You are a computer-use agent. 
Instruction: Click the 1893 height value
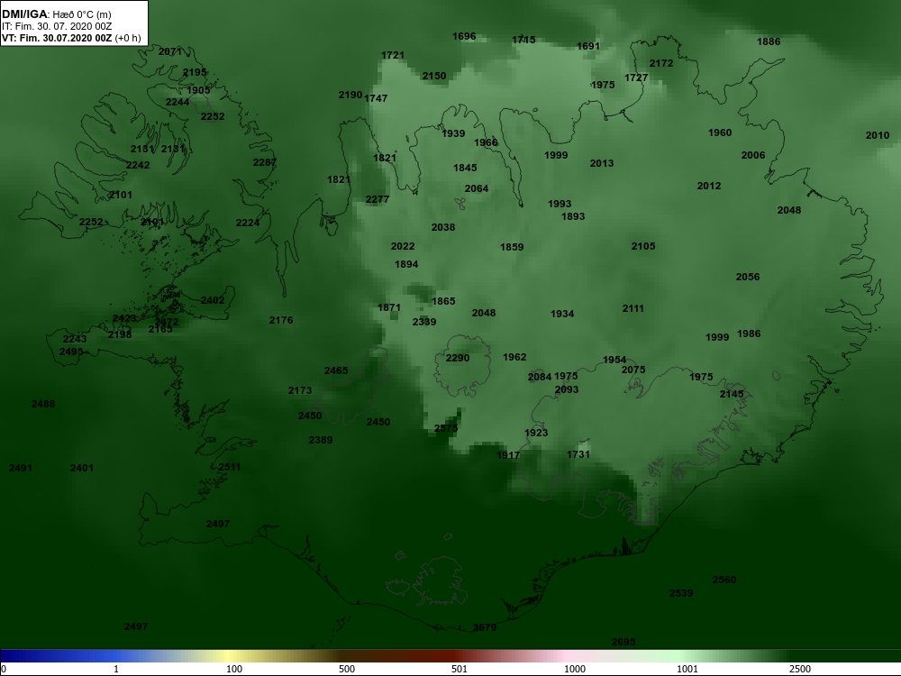[x=573, y=216]
